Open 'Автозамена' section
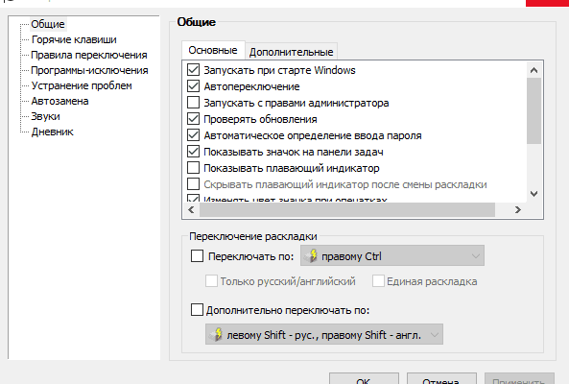 click(x=59, y=101)
